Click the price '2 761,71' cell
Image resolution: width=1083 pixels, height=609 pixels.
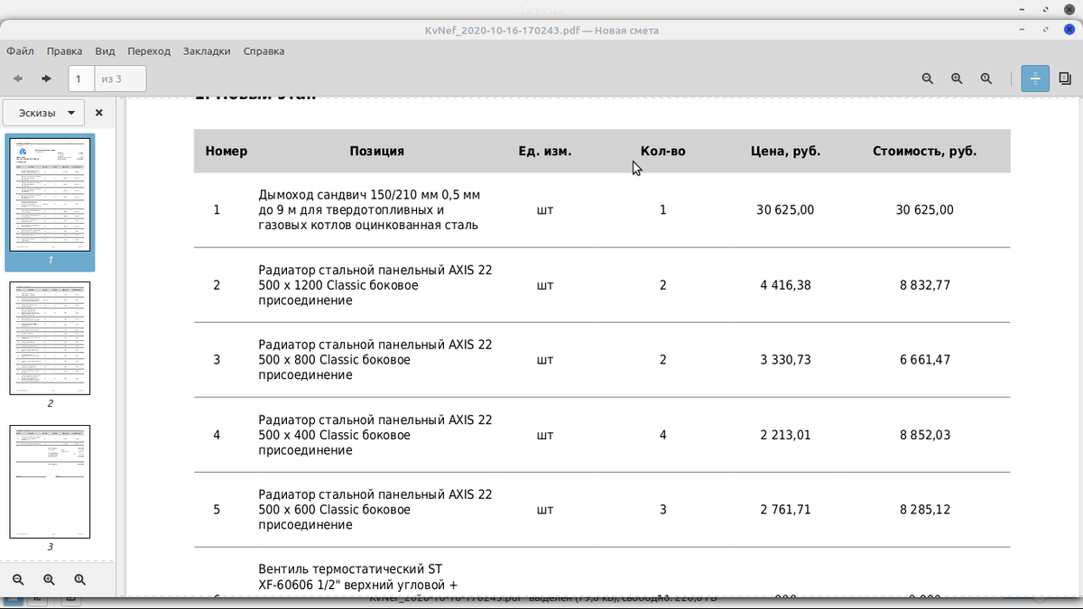point(785,510)
